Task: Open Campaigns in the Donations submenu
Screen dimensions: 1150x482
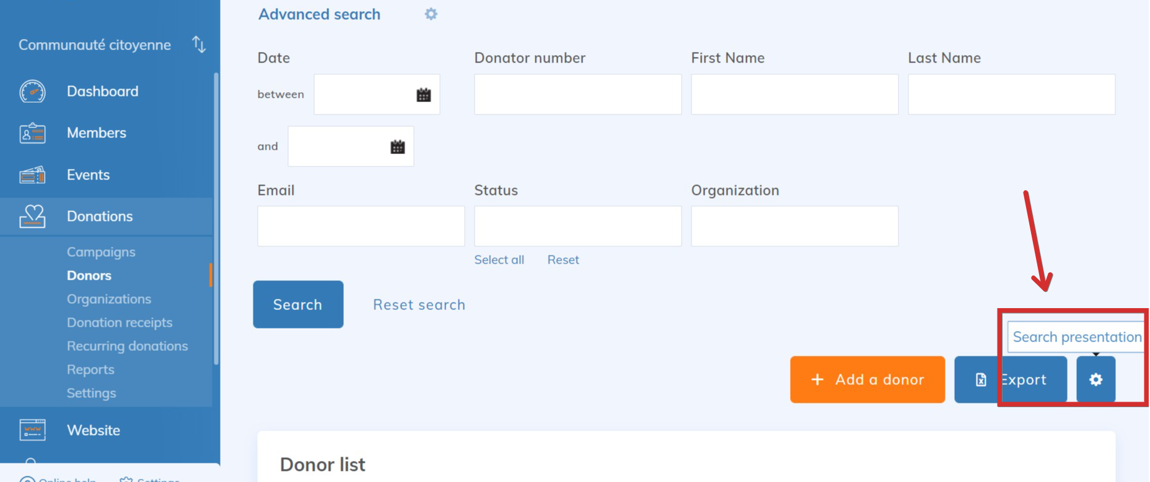Action: tap(101, 252)
